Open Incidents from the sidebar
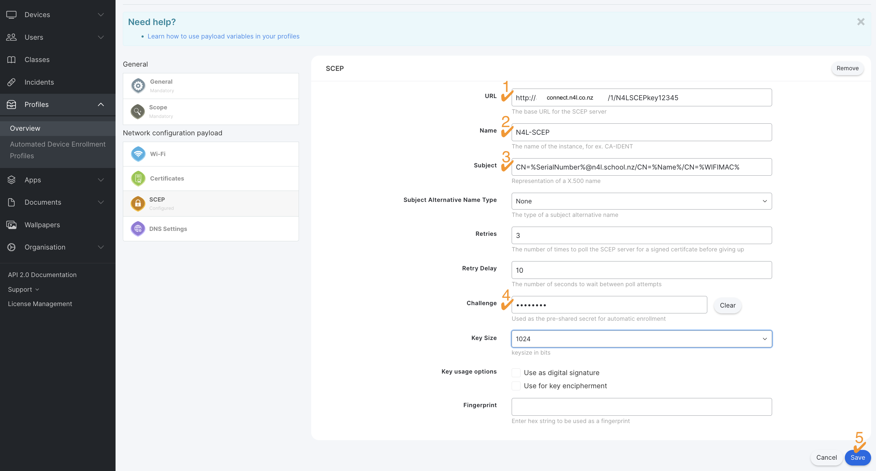Screen dimensions: 876x471 tap(39, 82)
